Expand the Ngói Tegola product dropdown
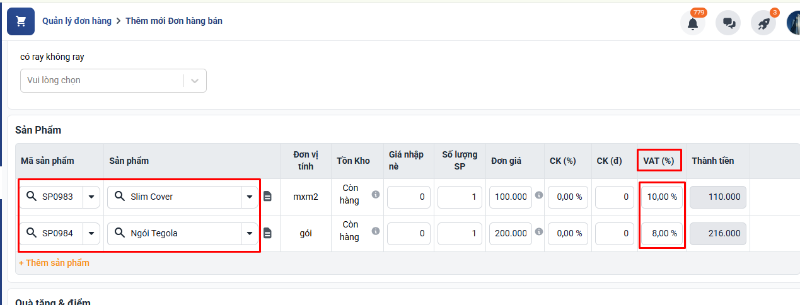Viewport: 800px width, 305px height. pos(249,234)
